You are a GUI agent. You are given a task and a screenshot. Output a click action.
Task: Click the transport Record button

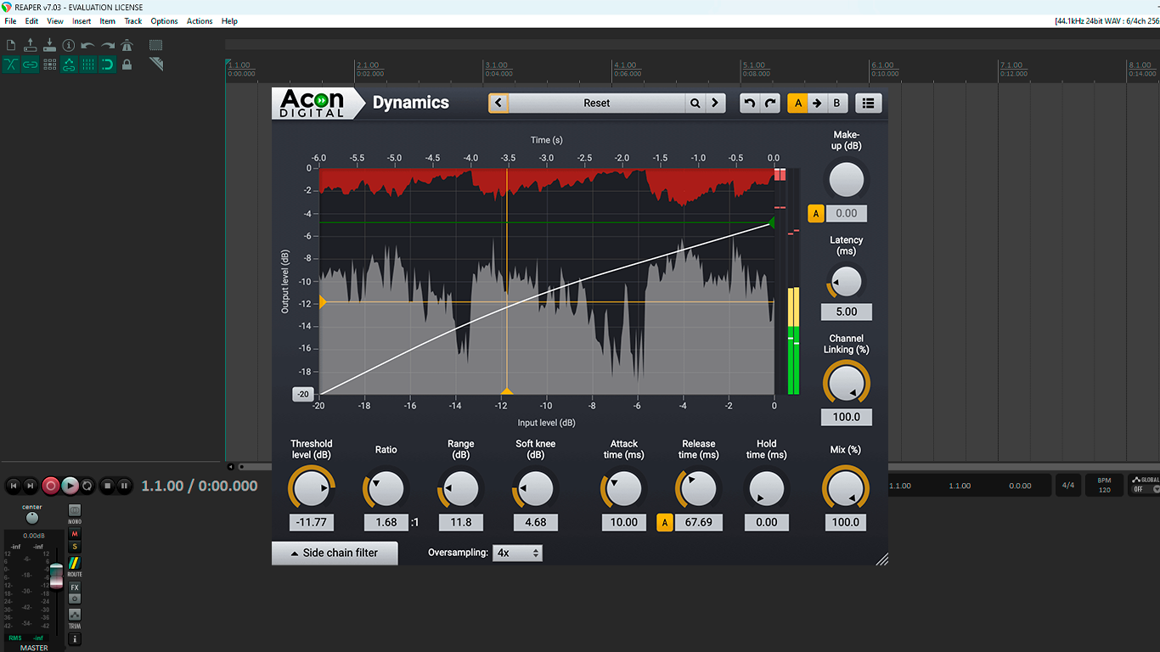tap(51, 486)
